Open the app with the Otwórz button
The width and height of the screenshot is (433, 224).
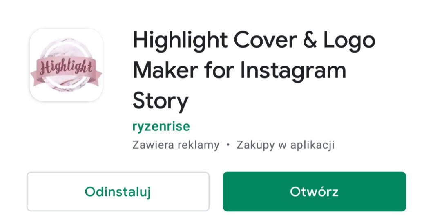point(314,191)
